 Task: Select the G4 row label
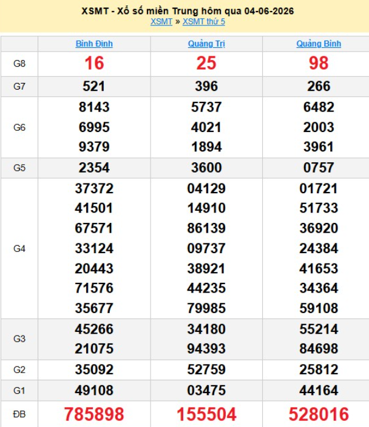tap(19, 249)
